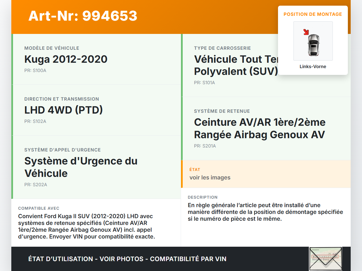The width and height of the screenshot is (362, 271).
Task: Click the PR: S100A code
Action: (x=35, y=70)
